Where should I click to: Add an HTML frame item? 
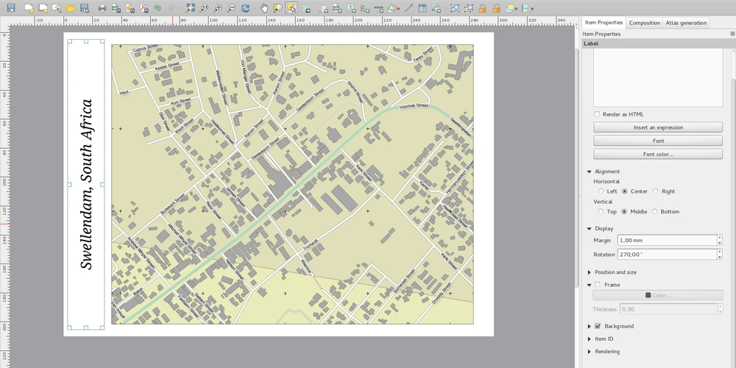tap(436, 8)
